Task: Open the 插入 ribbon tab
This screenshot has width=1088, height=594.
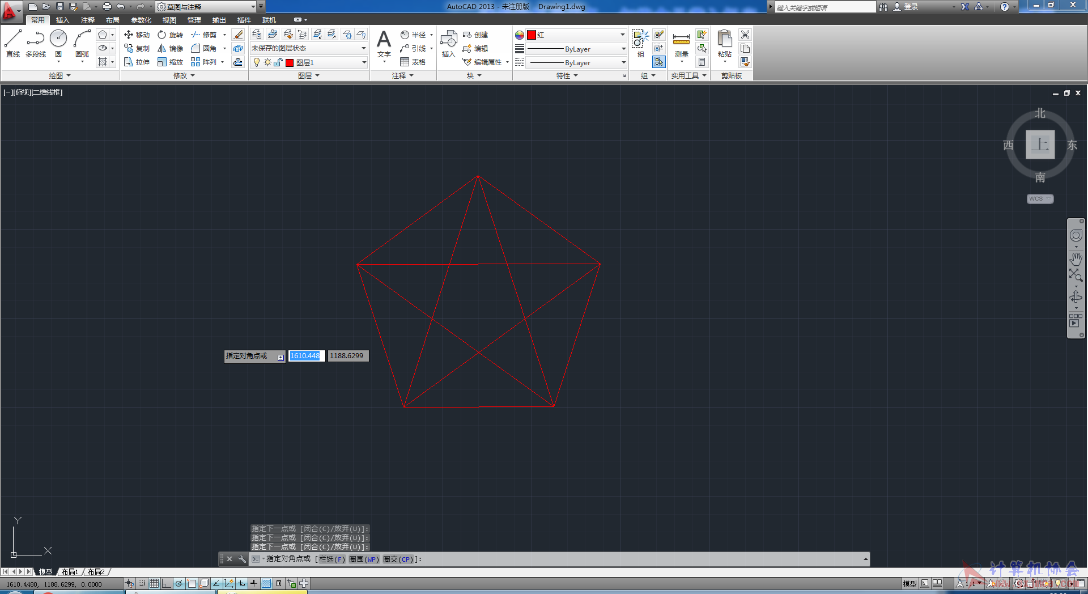Action: click(62, 20)
